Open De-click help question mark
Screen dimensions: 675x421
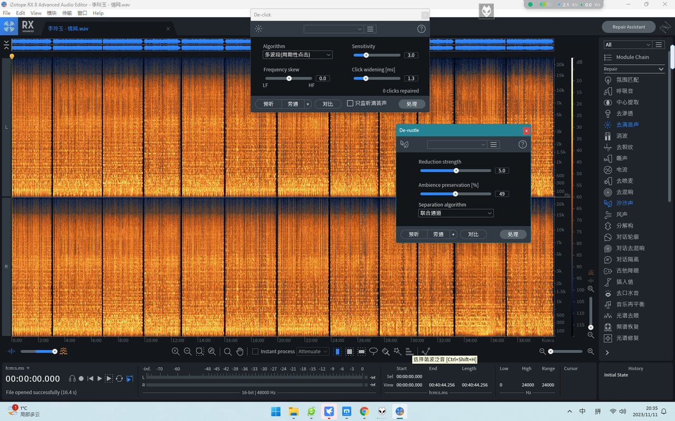coord(421,29)
